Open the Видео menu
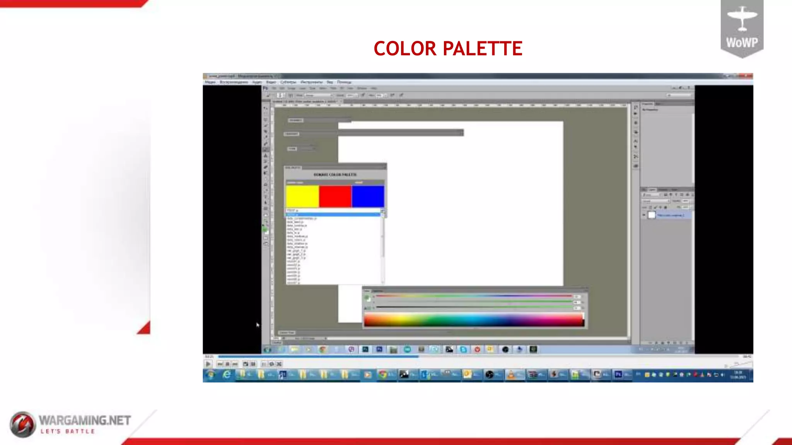This screenshot has width=792, height=445. [x=271, y=82]
